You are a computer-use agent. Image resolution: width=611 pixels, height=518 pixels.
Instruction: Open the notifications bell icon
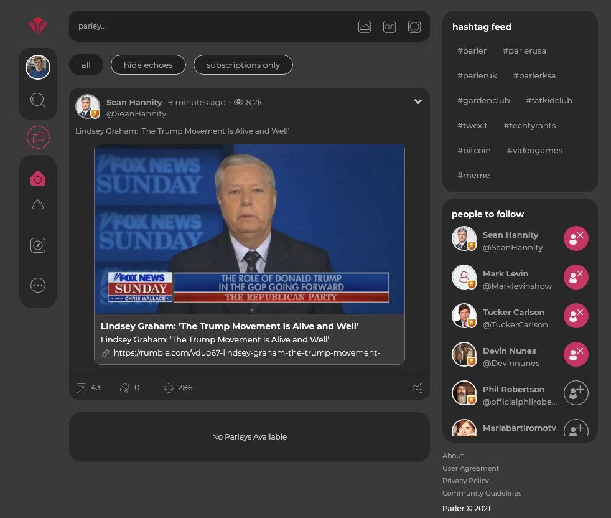click(x=38, y=205)
